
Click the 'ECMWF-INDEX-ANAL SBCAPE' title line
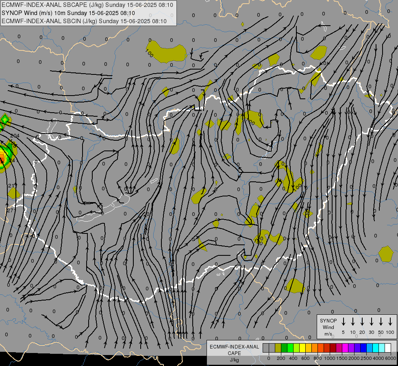87,5
